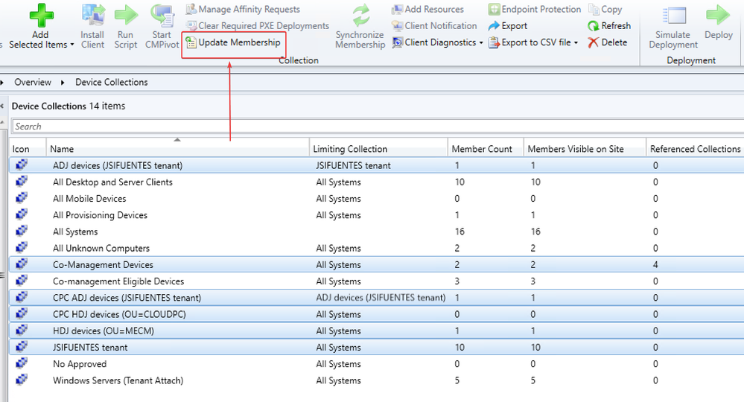Viewport: 744px width, 402px height.
Task: Go to Overview in the breadcrumb
Action: coord(32,82)
